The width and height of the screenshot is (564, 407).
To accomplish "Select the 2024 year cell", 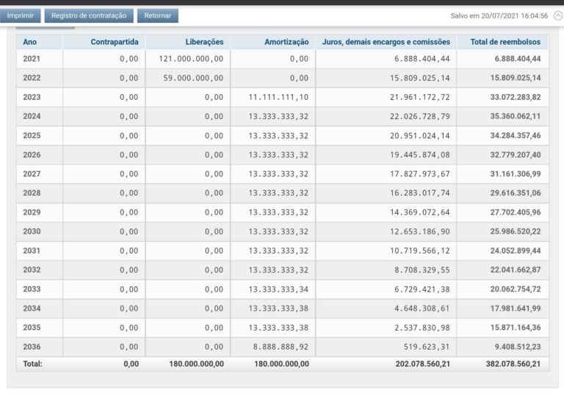I will click(32, 116).
